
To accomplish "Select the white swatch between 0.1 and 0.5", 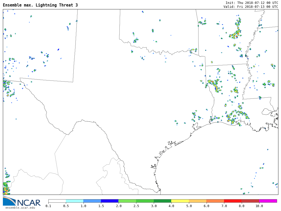I will tap(57, 201).
